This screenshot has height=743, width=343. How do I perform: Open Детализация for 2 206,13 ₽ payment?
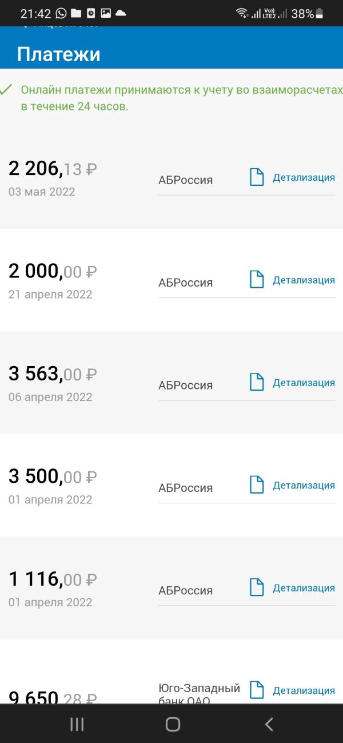pyautogui.click(x=304, y=177)
